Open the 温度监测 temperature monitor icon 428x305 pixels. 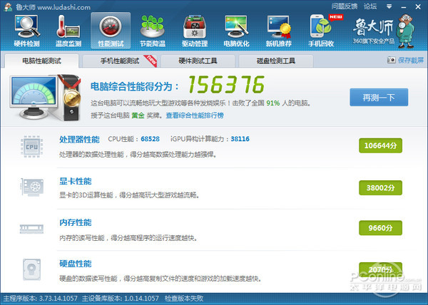pyautogui.click(x=68, y=31)
